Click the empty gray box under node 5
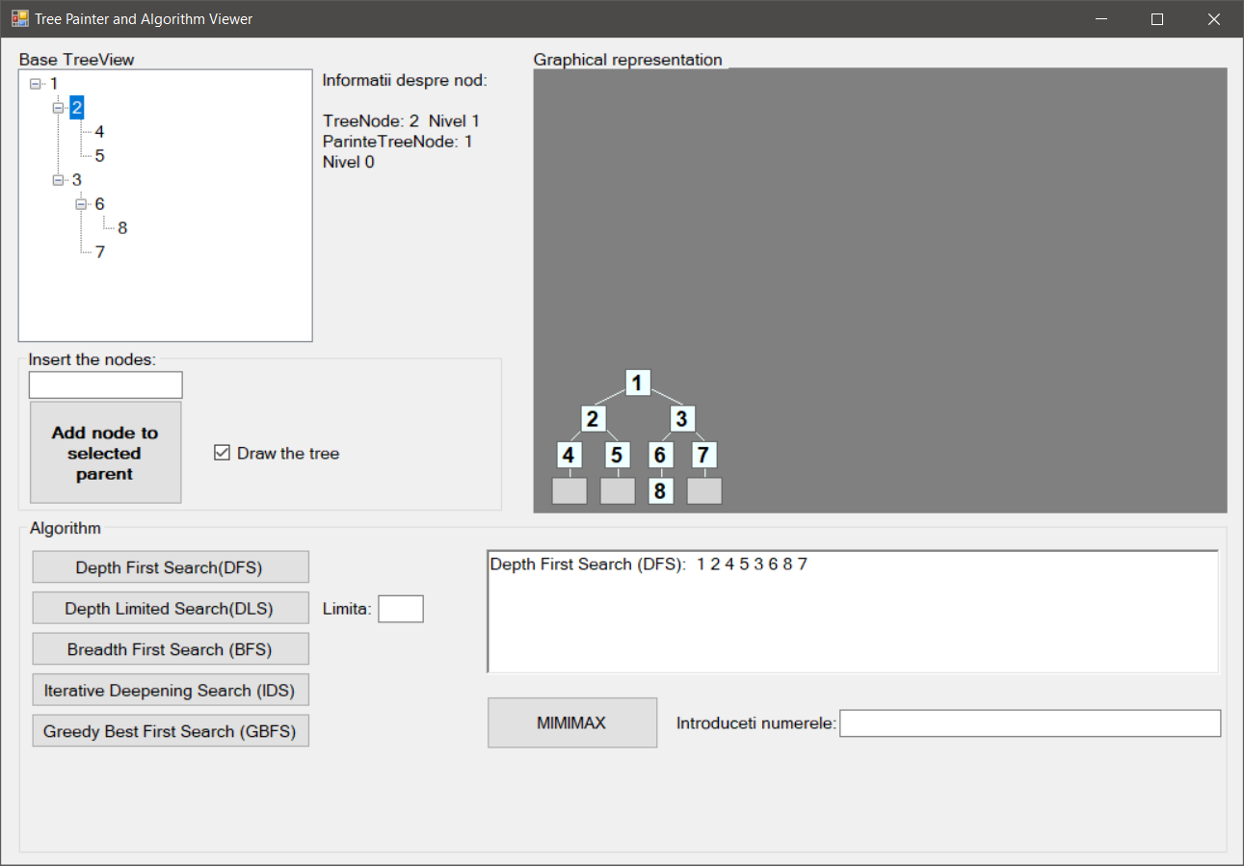Image resolution: width=1244 pixels, height=866 pixels. coord(618,490)
